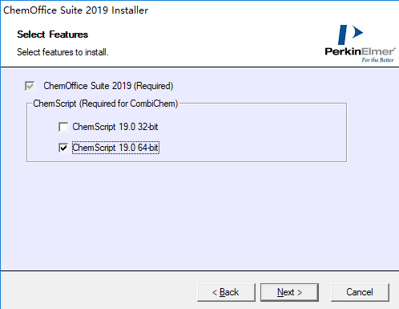Click the blue triangle in PerkinElmer logo

pos(357,32)
